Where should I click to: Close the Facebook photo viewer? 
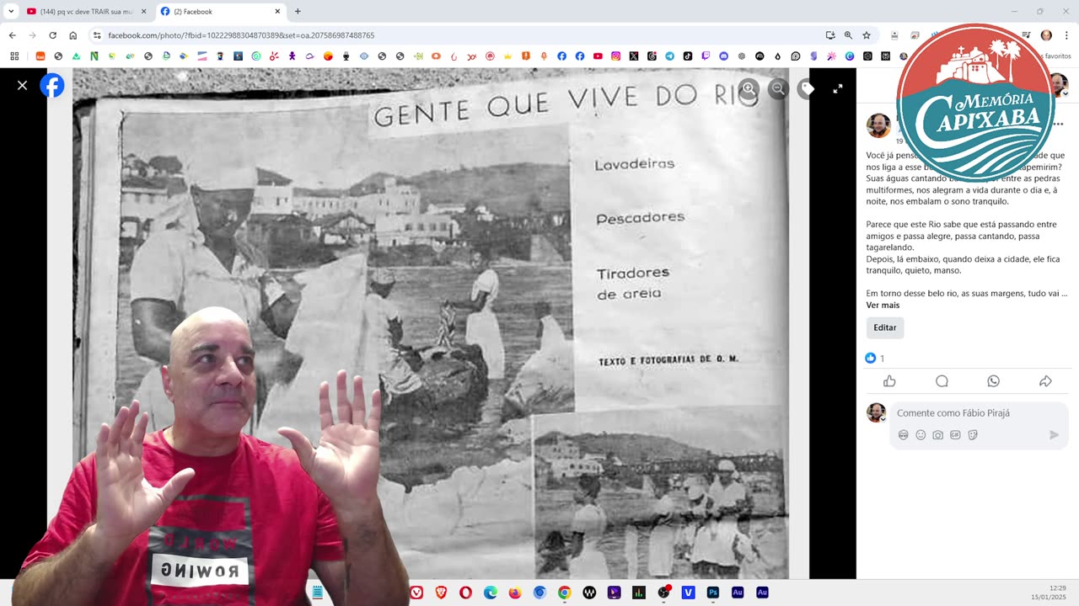click(x=23, y=85)
